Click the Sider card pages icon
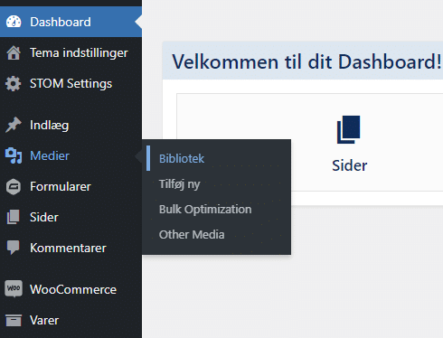Viewport: 443px width, 338px height. 349,129
